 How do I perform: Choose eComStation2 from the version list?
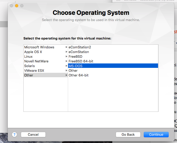(x=80, y=47)
